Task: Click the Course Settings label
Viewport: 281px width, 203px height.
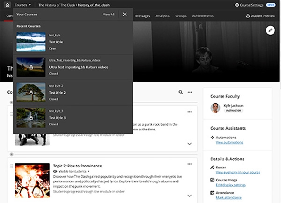Action: (x=251, y=5)
